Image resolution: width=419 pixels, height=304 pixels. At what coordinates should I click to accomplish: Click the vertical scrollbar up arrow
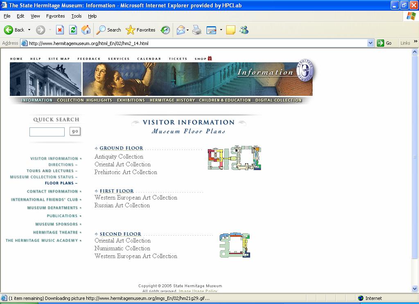point(414,52)
